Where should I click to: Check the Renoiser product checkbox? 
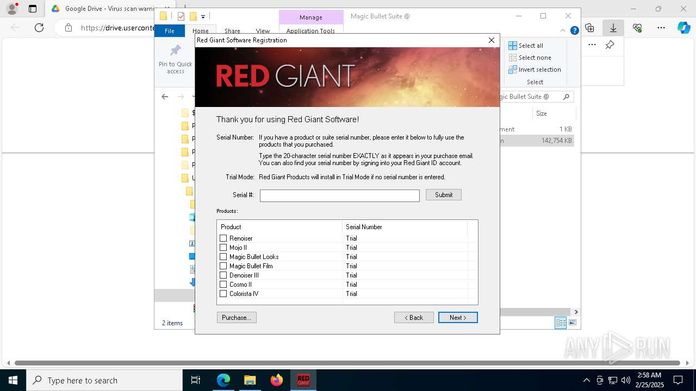(223, 238)
